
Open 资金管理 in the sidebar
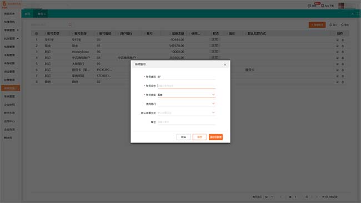(x=9, y=72)
